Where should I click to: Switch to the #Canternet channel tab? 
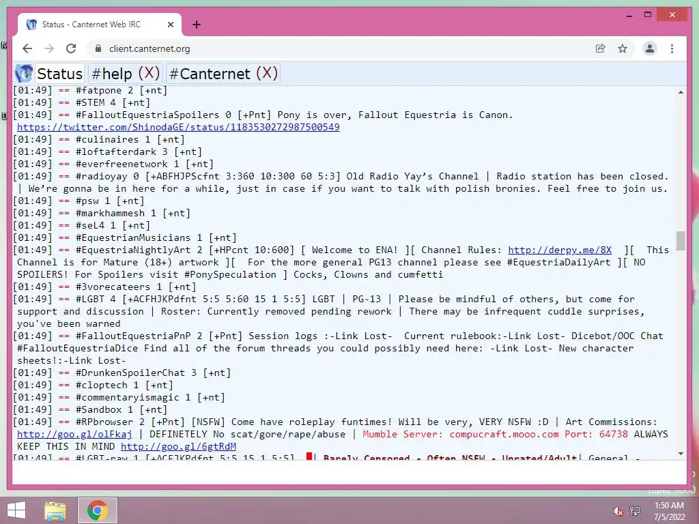coord(210,74)
